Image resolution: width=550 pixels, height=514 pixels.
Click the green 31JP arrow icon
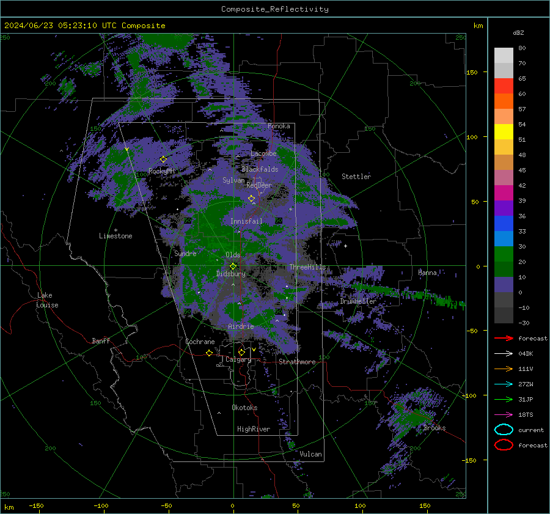pos(504,399)
